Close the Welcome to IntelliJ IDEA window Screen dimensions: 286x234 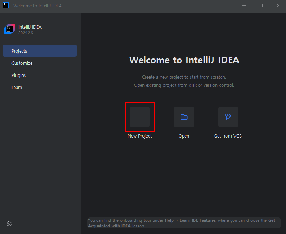pyautogui.click(x=278, y=6)
